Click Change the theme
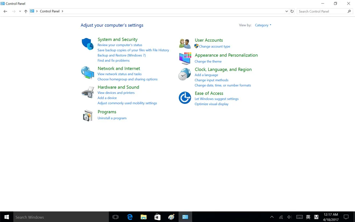Screen dimensions: 355x222 click(208, 61)
